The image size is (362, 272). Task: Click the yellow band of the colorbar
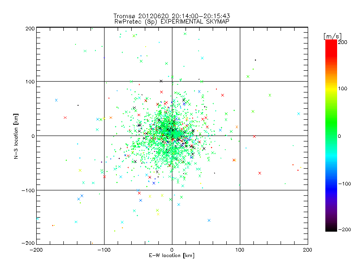click(331, 88)
